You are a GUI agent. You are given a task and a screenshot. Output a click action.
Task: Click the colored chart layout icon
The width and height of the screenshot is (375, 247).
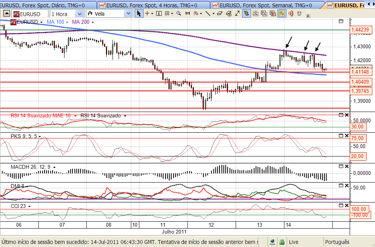273,14
